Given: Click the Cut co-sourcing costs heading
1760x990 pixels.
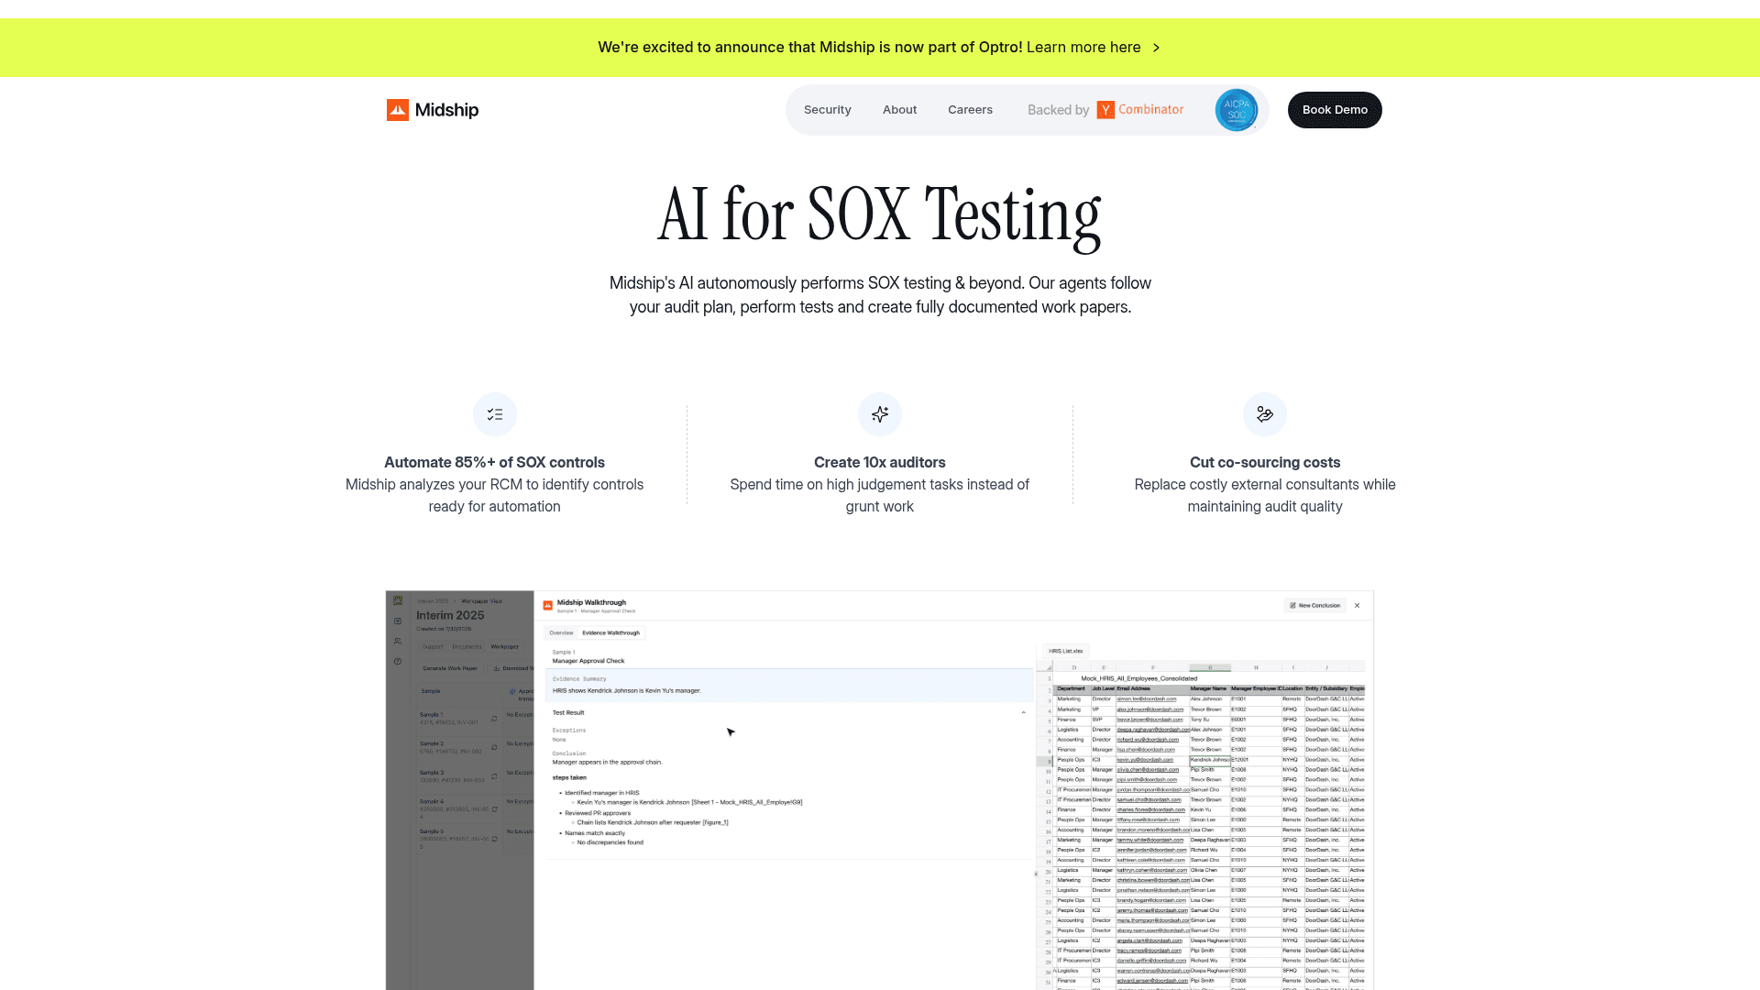Looking at the screenshot, I should (x=1265, y=463).
